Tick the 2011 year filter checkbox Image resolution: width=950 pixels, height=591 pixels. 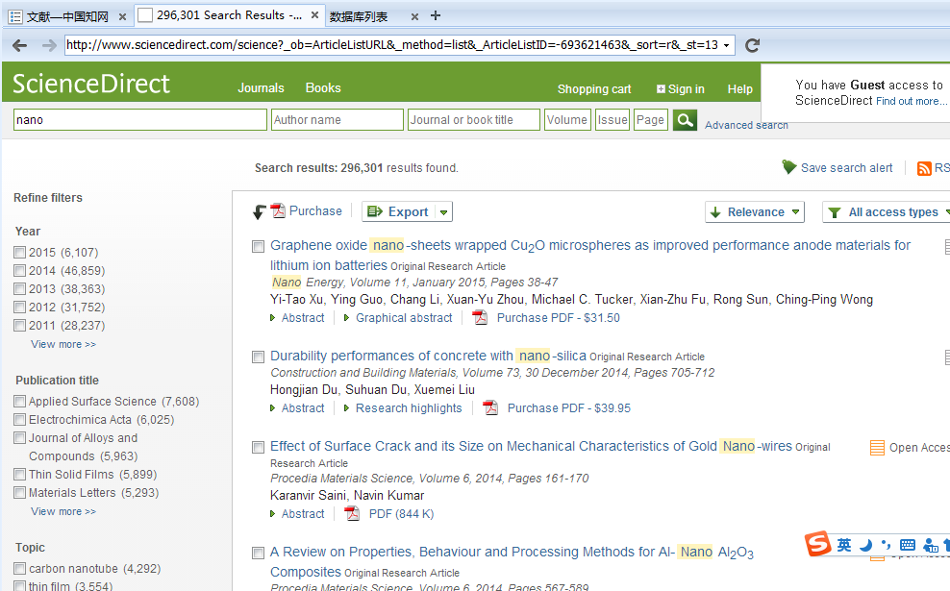[20, 325]
